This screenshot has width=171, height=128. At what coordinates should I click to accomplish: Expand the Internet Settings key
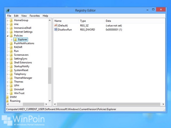pos(7,32)
